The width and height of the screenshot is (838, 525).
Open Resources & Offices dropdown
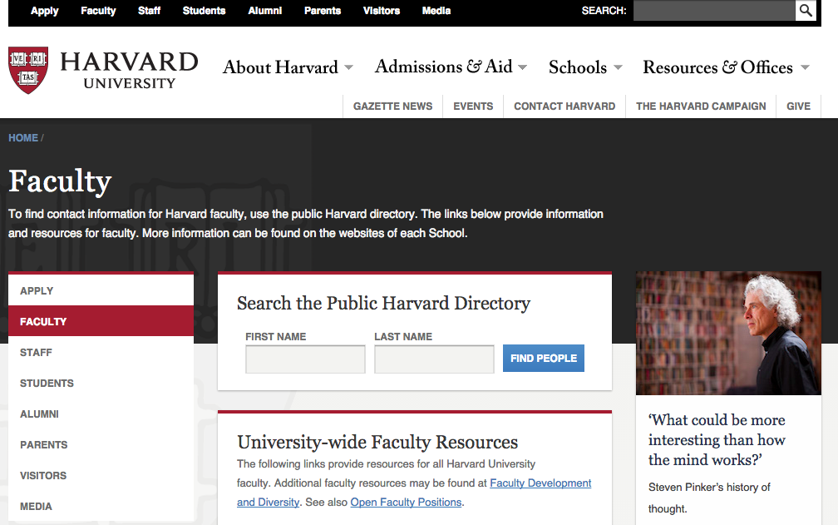point(726,67)
